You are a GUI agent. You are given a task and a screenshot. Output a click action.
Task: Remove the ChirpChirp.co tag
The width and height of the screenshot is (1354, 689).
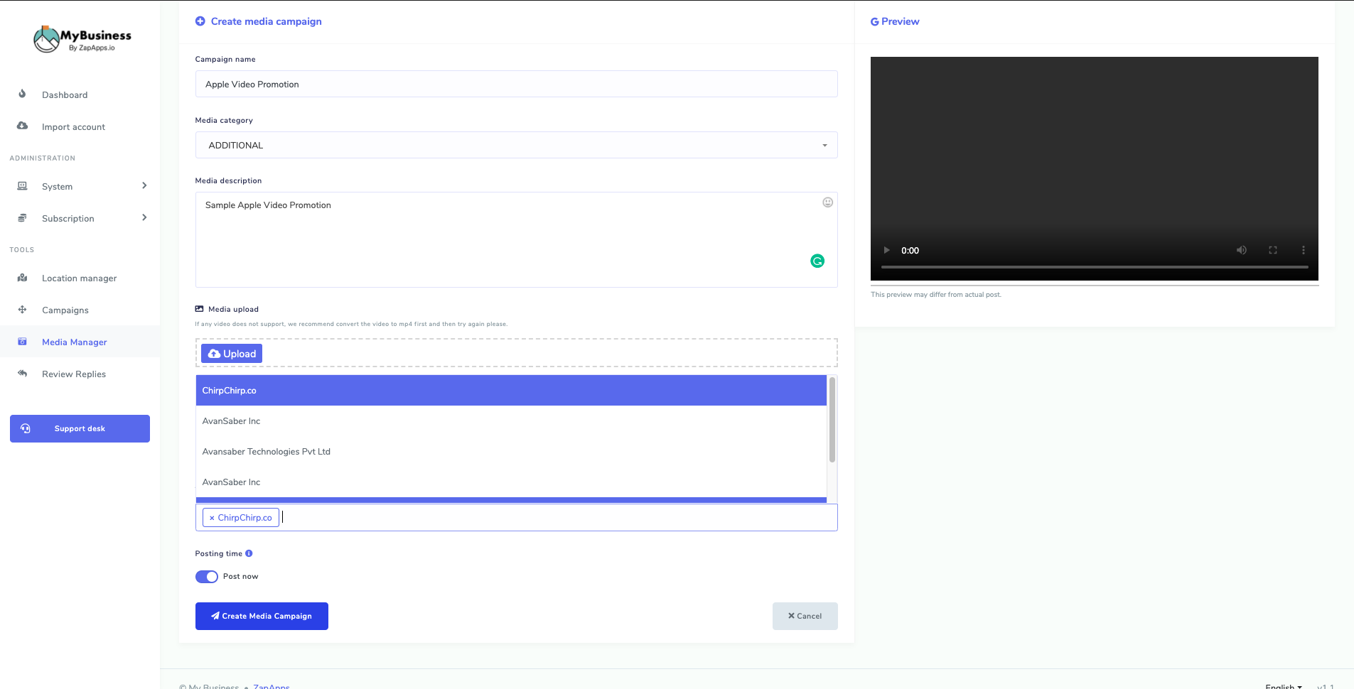212,518
